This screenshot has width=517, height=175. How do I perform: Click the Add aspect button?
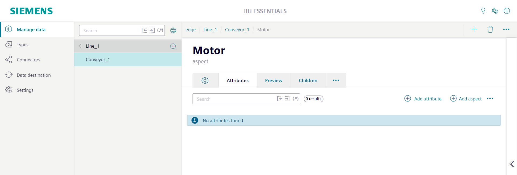(x=466, y=99)
